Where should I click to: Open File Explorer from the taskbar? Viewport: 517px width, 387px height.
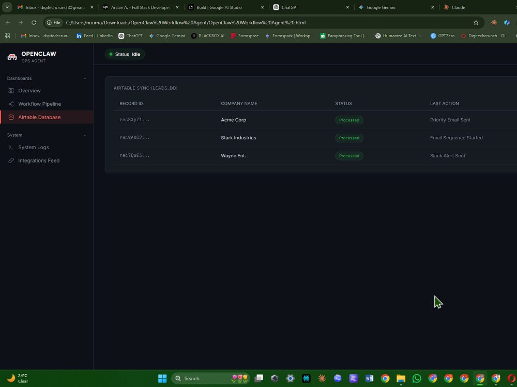pos(401,378)
